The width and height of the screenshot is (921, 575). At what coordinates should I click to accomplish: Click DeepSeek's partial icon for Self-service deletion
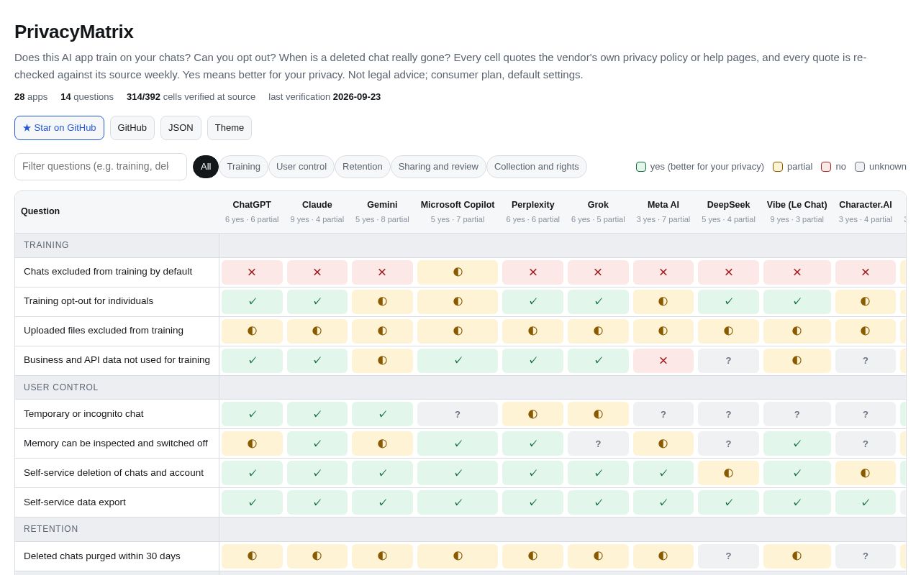point(728,473)
